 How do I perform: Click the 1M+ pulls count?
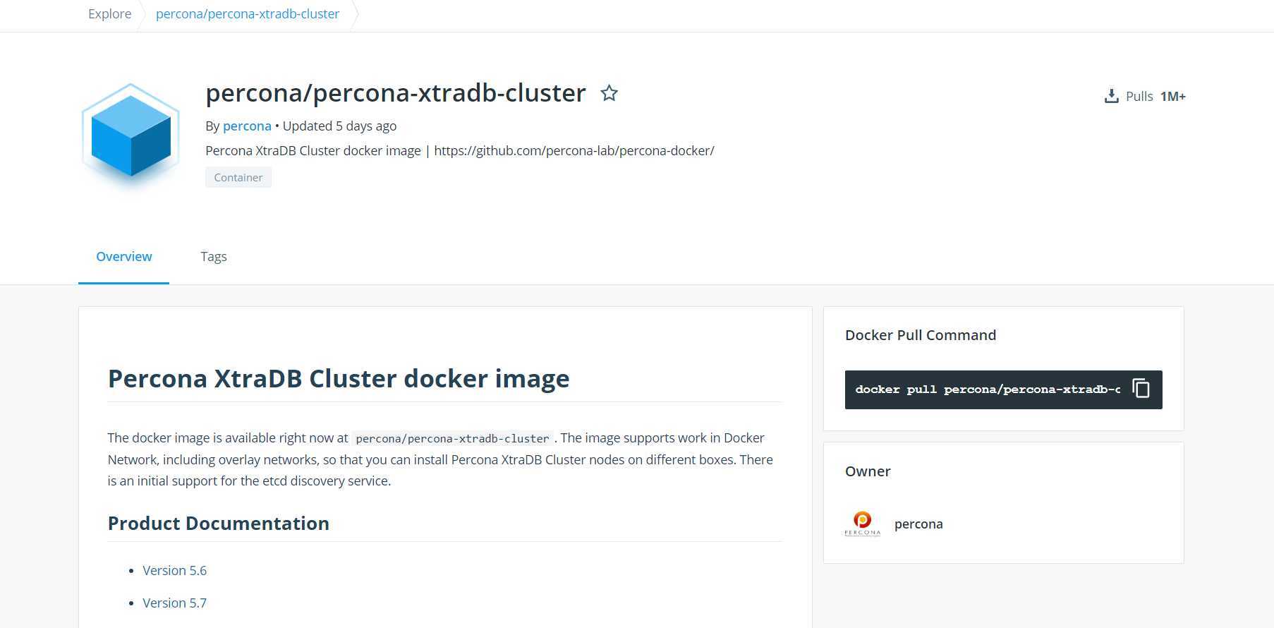(1172, 97)
